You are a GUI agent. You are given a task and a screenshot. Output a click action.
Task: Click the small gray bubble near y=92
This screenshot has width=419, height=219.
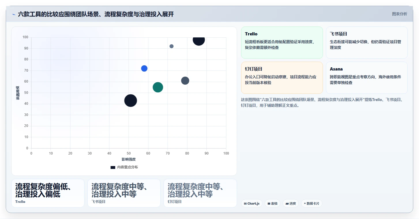pyautogui.click(x=172, y=46)
